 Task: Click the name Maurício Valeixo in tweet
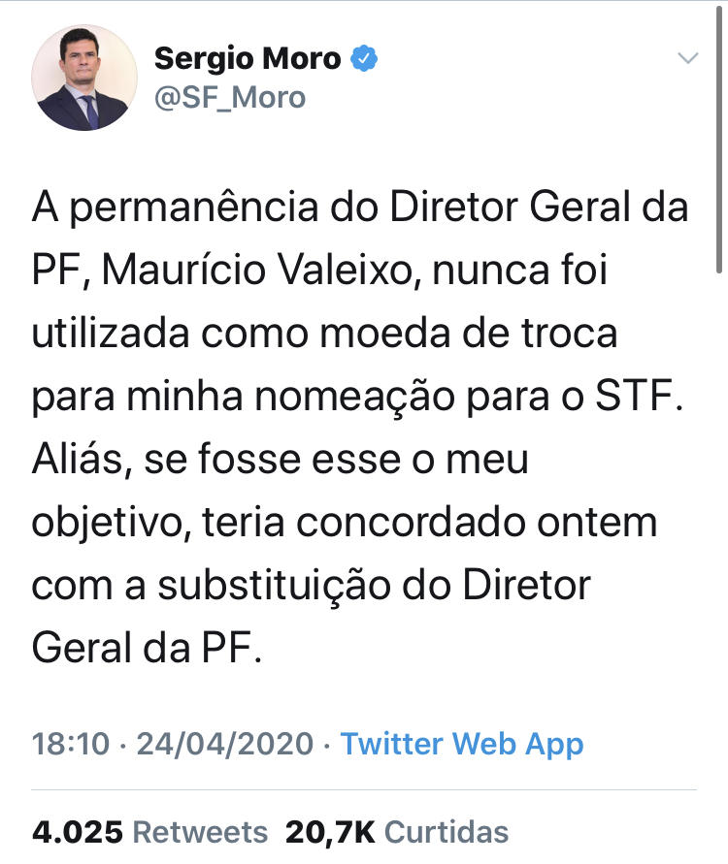tap(263, 272)
